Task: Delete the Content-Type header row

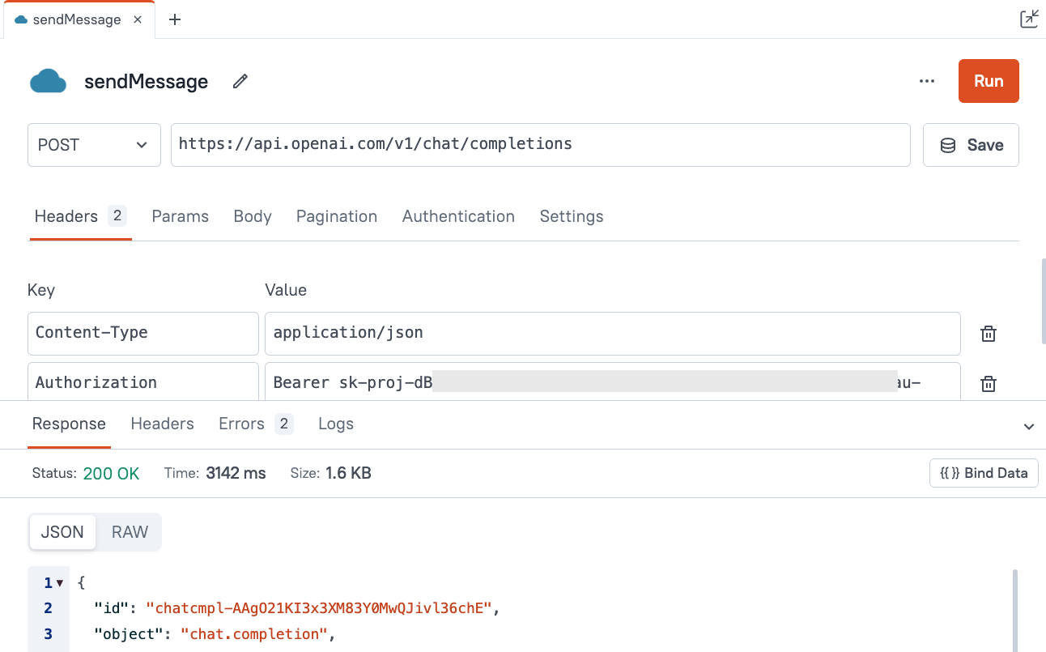Action: coord(988,333)
